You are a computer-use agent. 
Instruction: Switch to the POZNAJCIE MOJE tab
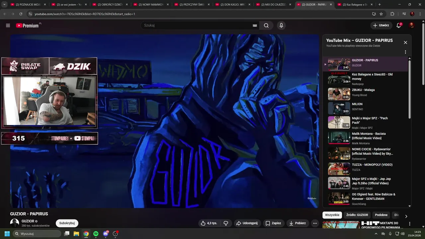(x=28, y=5)
